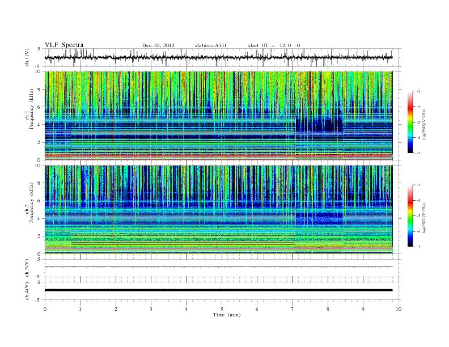The height and width of the screenshot is (347, 449).
Task: Select the "Dec. 10, 2013" date text
Action: [158, 45]
